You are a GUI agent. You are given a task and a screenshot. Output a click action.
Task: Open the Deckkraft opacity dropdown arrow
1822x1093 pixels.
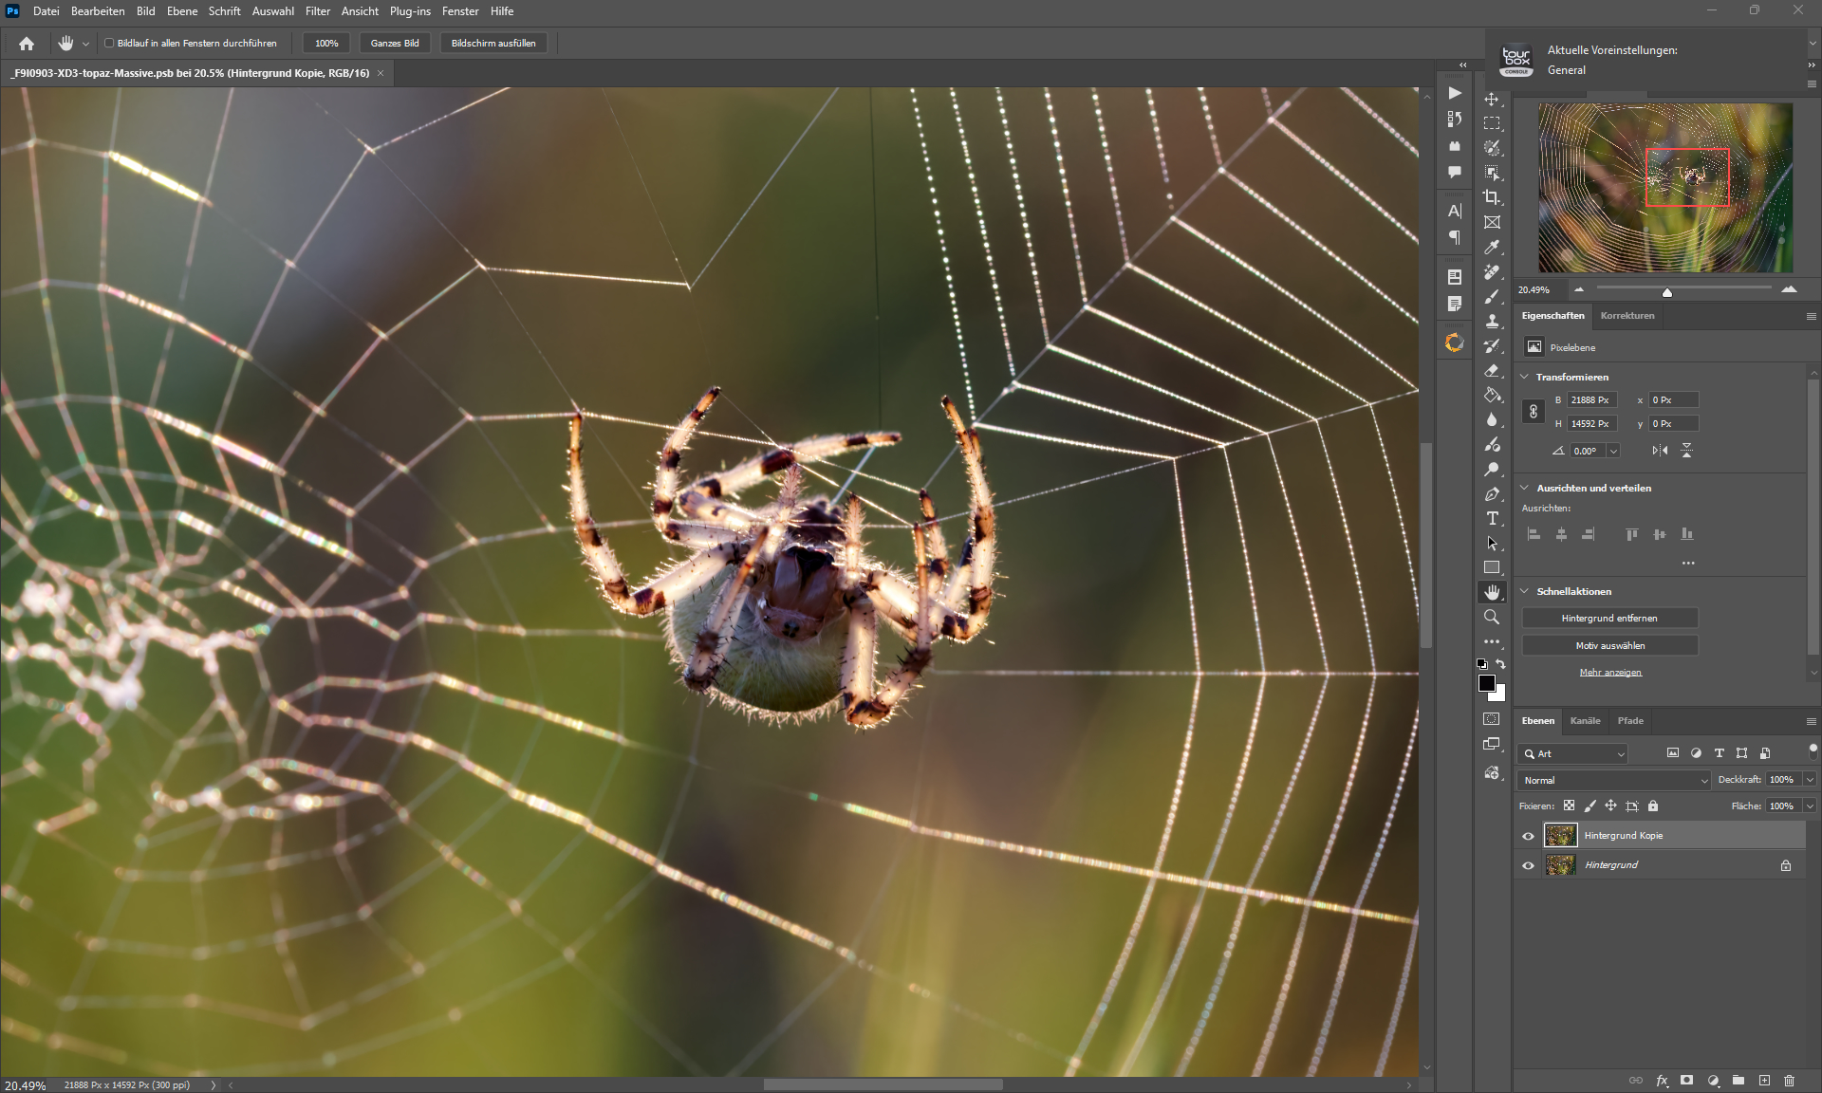[1809, 780]
